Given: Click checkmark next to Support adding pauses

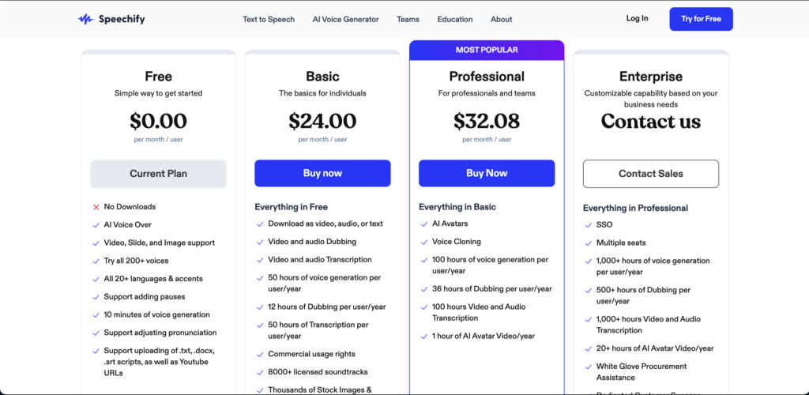Looking at the screenshot, I should pos(96,297).
